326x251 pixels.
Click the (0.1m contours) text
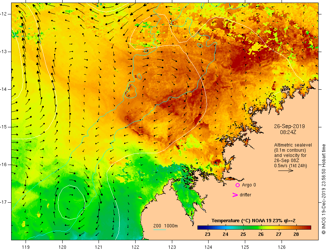click(290, 150)
